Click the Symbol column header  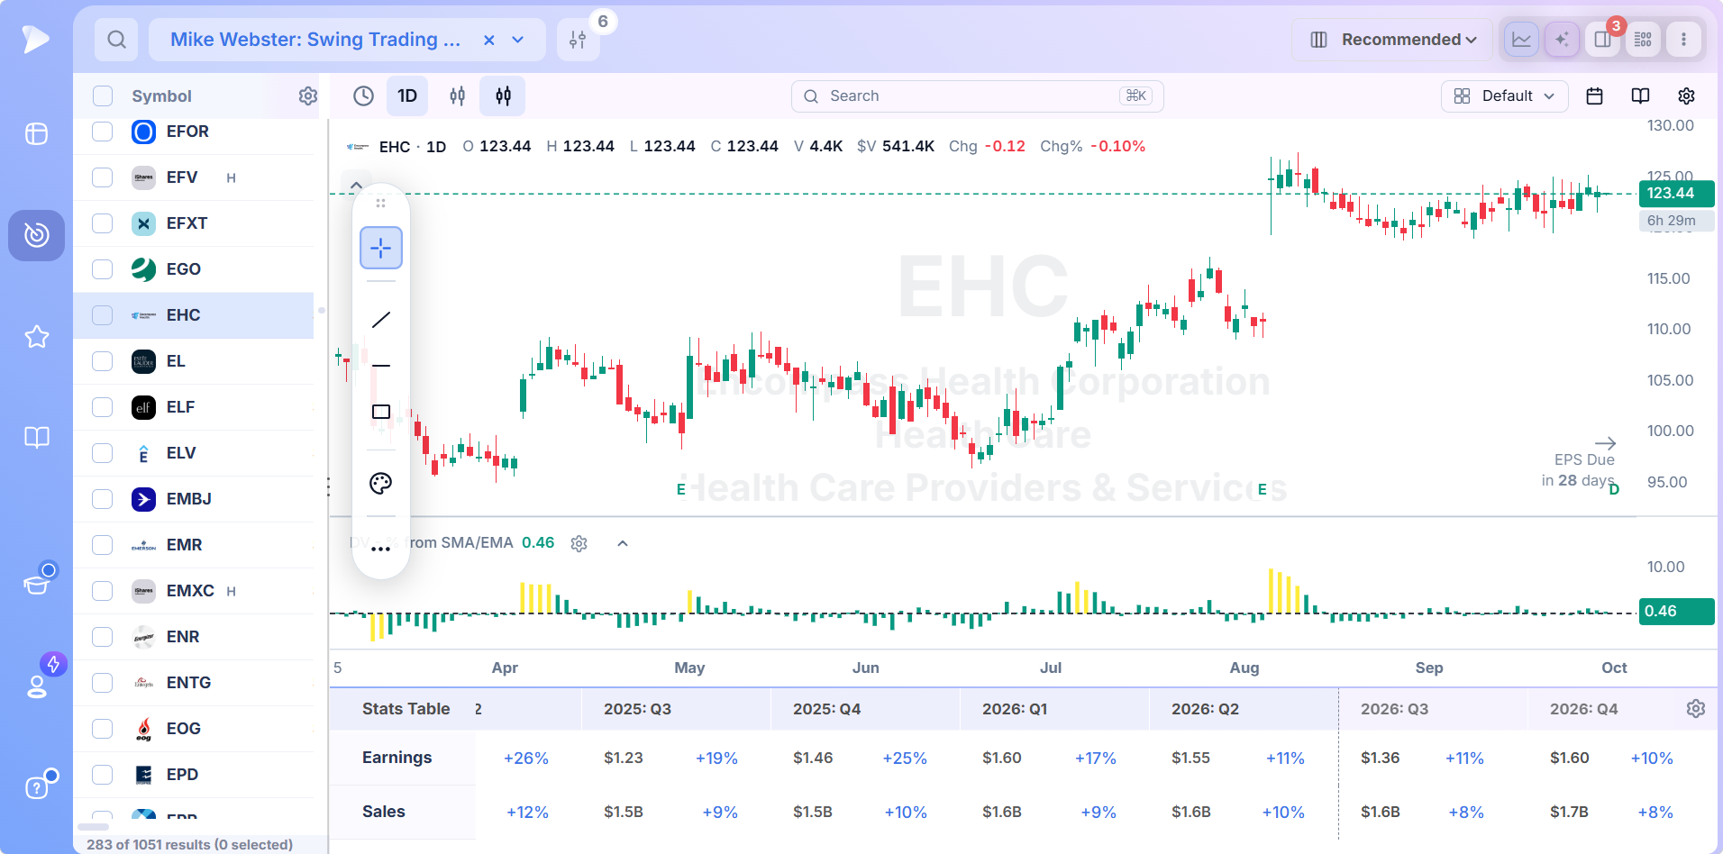pyautogui.click(x=161, y=96)
